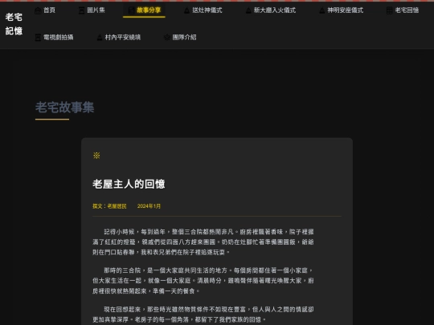Click the icon beside 送灶神儀式

186,10
